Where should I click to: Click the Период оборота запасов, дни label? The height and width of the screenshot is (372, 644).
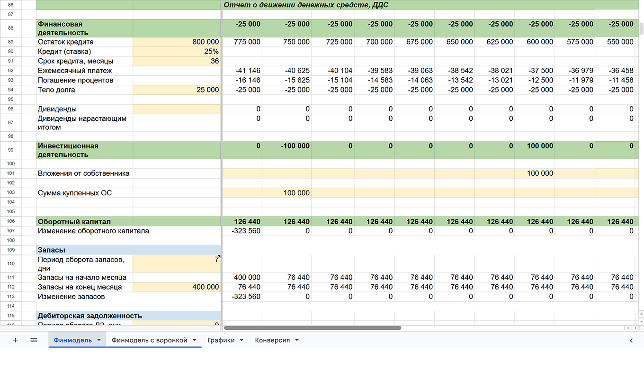click(81, 264)
